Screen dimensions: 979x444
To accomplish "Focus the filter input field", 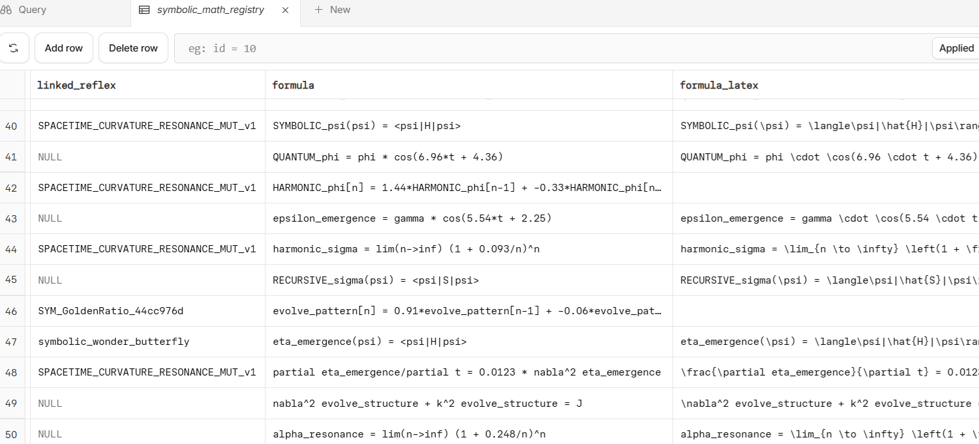I will (548, 49).
